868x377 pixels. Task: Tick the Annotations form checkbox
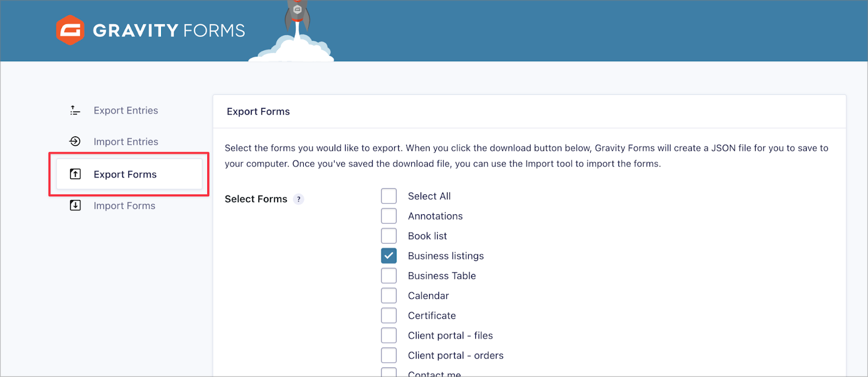tap(389, 216)
